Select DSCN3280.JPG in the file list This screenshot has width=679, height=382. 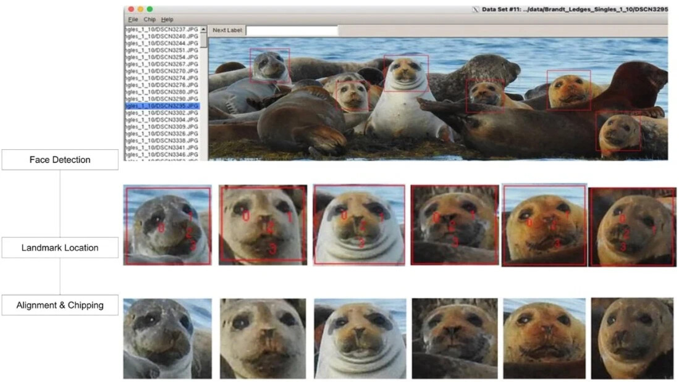[162, 92]
